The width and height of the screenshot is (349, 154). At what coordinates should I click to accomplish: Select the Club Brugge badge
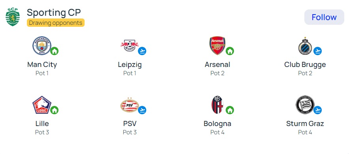tap(305, 46)
